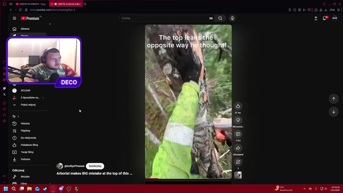Screen dimensions: 343x193
Task: Reload the page in browser toolbar
Action: coord(20,10)
